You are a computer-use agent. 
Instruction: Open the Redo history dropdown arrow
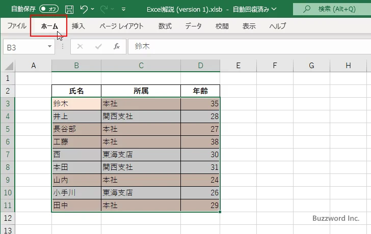pyautogui.click(x=113, y=9)
